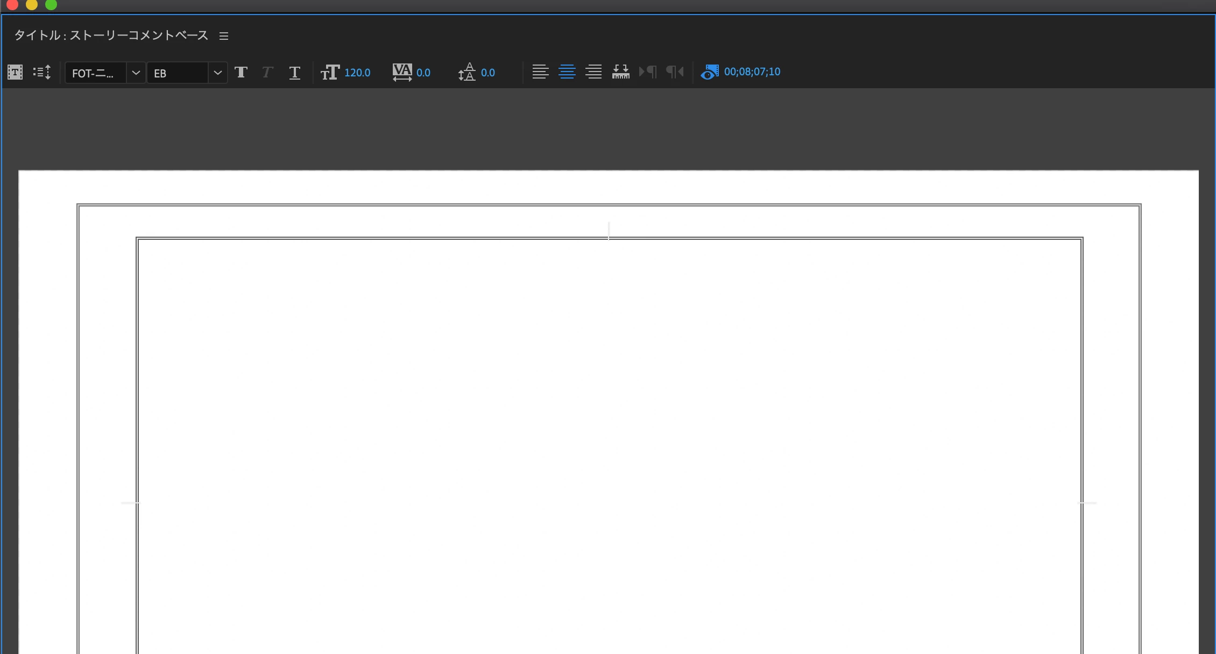Center align text

point(567,72)
